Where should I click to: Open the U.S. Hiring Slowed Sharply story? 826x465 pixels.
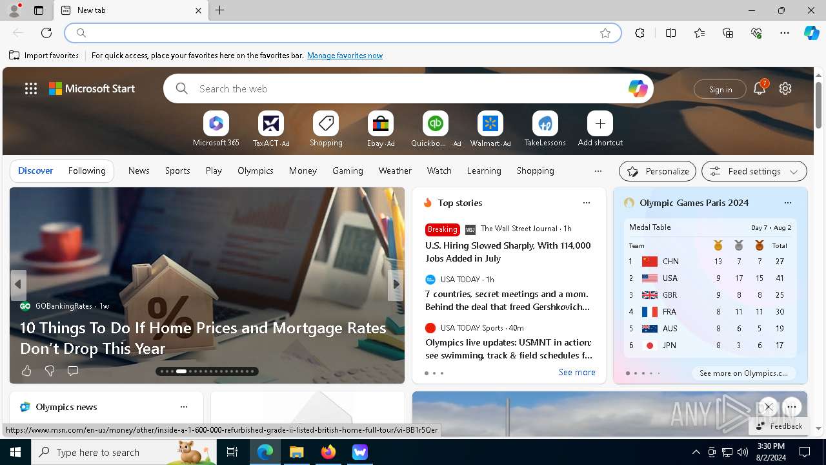pyautogui.click(x=508, y=252)
